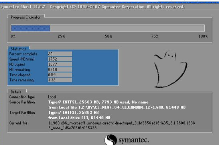The height and width of the screenshot is (146, 219).
Task: Click the MB copied value 1577
Action: 60,64
